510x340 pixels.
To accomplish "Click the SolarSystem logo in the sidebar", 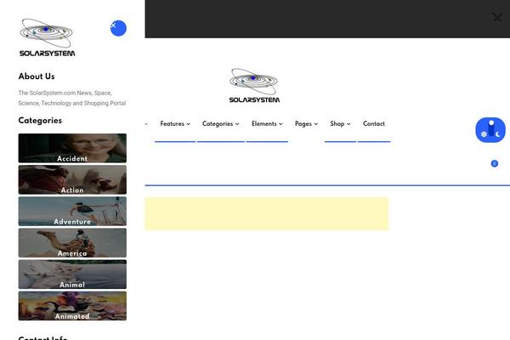I will click(x=47, y=37).
